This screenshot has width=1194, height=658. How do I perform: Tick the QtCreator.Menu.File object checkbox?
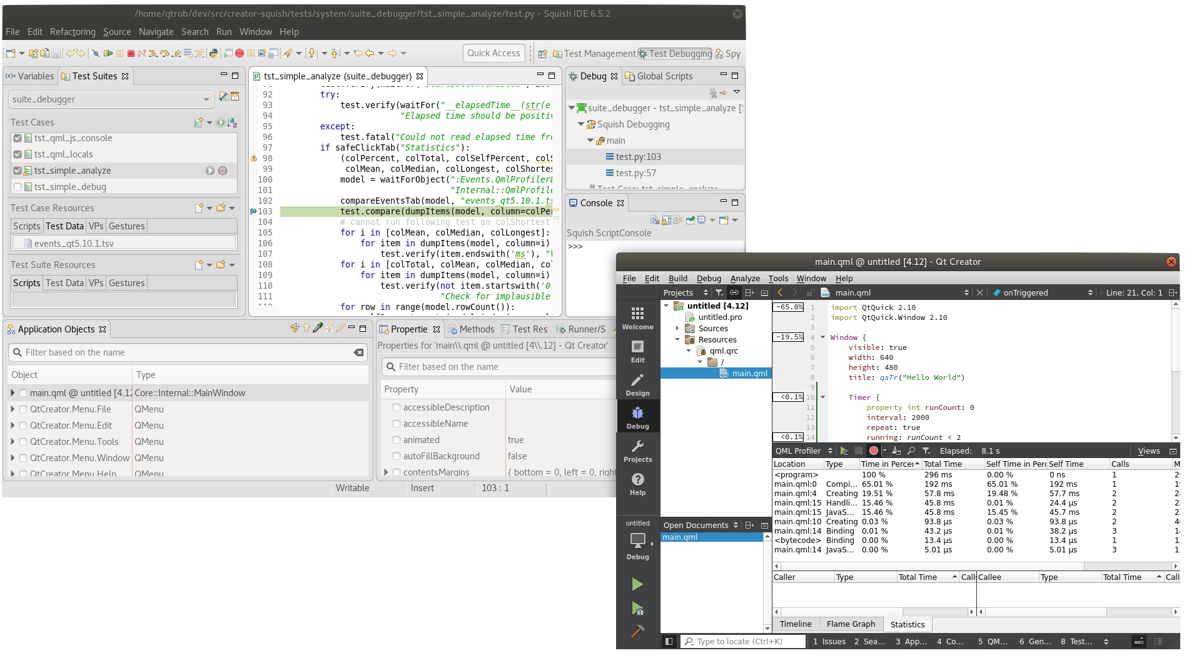coord(23,409)
